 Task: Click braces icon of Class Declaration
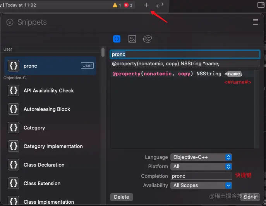click(14, 165)
